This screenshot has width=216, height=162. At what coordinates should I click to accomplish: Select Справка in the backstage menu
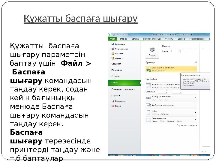pyautogui.click(x=115, y=95)
